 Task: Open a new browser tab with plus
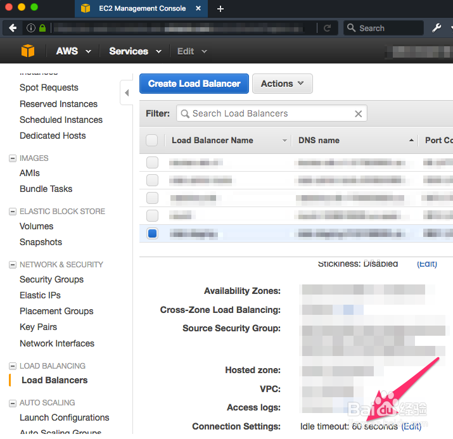pos(220,9)
